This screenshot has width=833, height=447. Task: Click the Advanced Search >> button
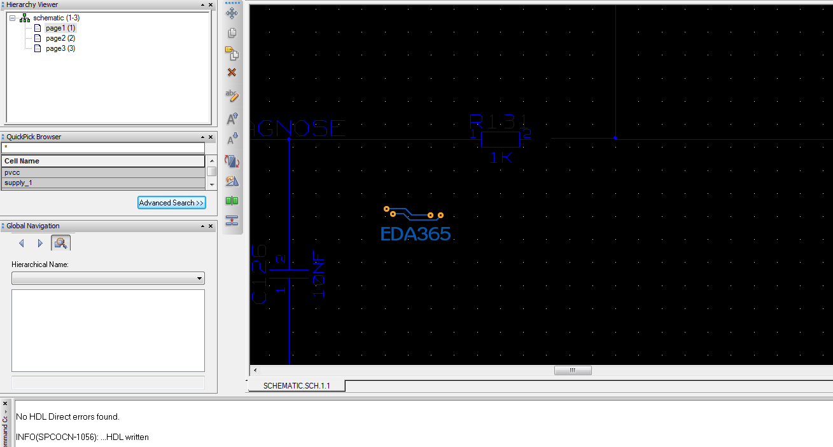click(172, 203)
